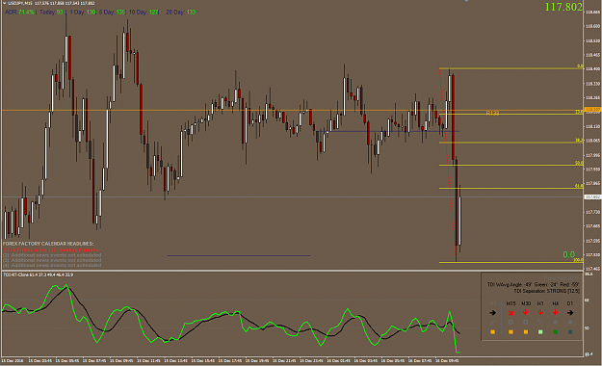The height and width of the screenshot is (366, 602).
Task: Click the current price tag on price axis
Action: tap(592, 197)
